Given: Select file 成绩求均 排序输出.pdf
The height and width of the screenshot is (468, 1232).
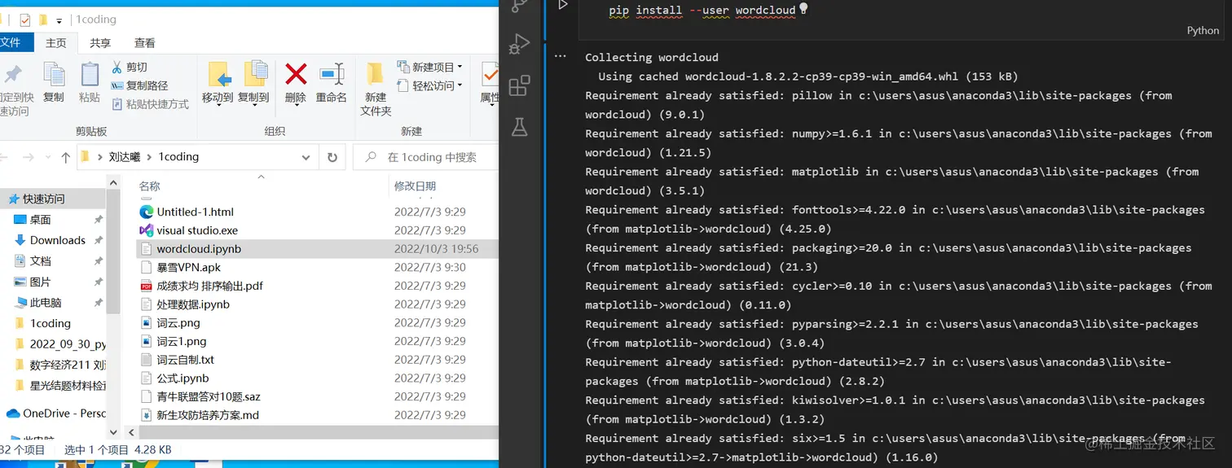Looking at the screenshot, I should (210, 286).
